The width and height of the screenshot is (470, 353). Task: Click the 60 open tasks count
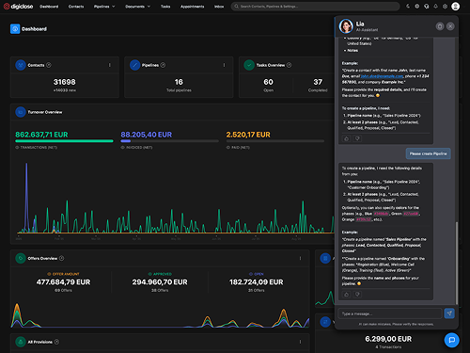(x=268, y=82)
